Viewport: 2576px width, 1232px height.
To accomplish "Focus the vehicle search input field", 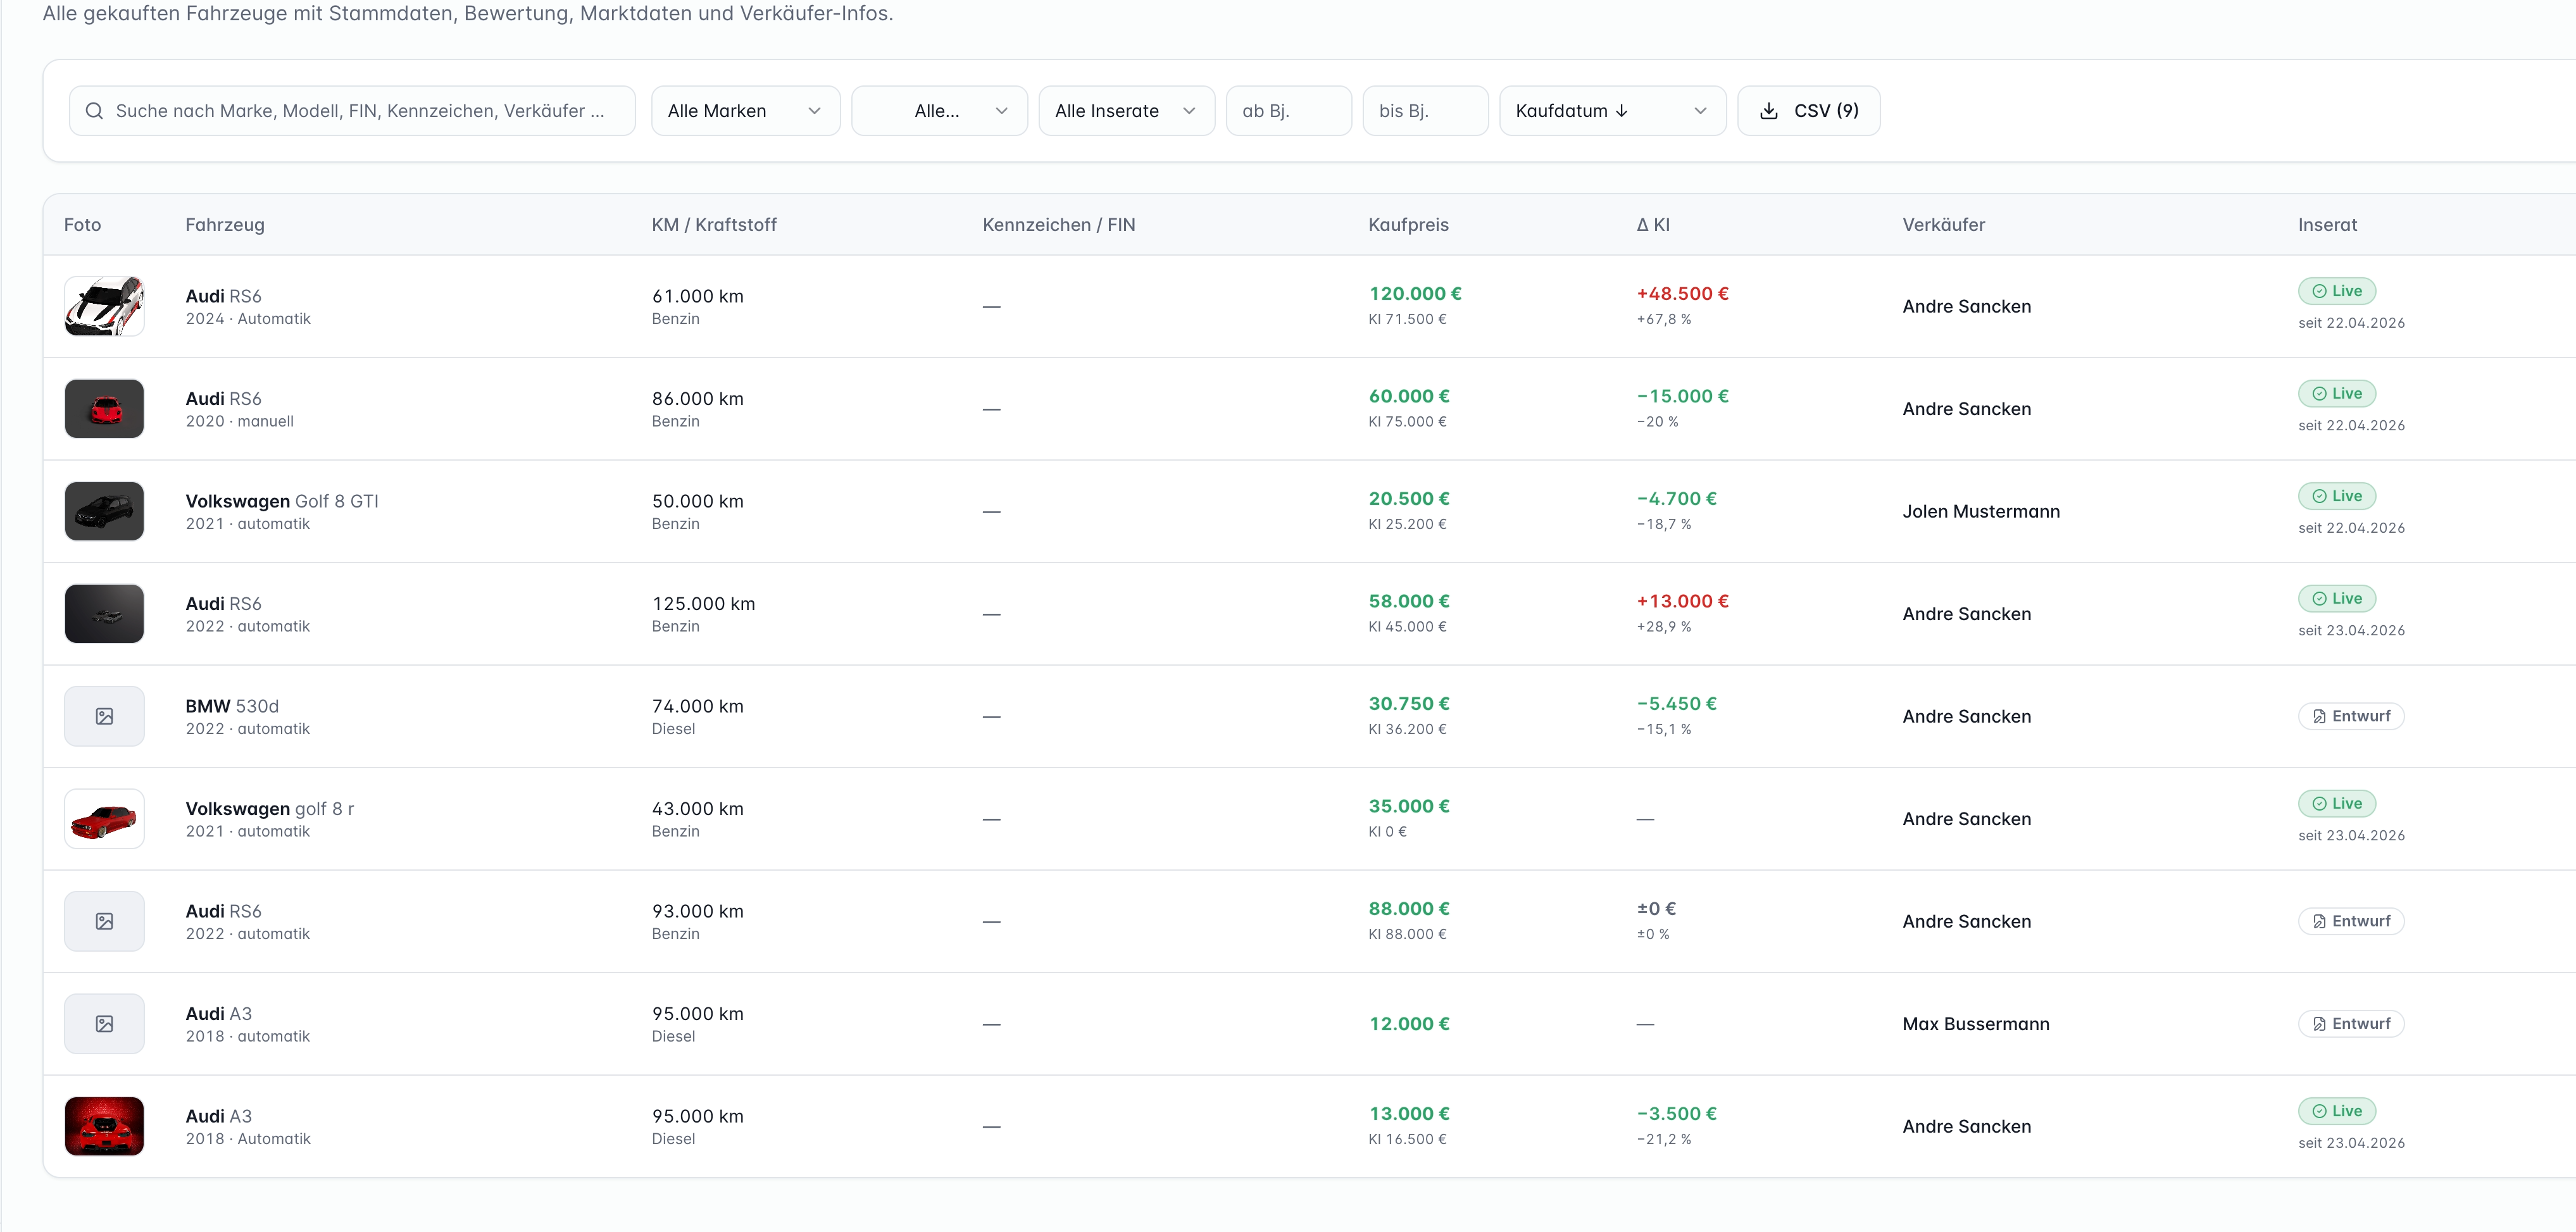I will pos(352,111).
